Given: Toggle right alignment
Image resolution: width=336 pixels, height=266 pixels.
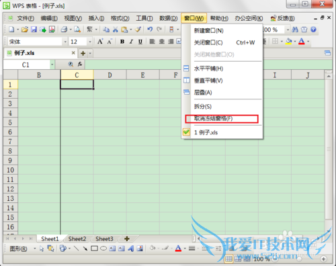Looking at the screenshot, I should 171,42.
